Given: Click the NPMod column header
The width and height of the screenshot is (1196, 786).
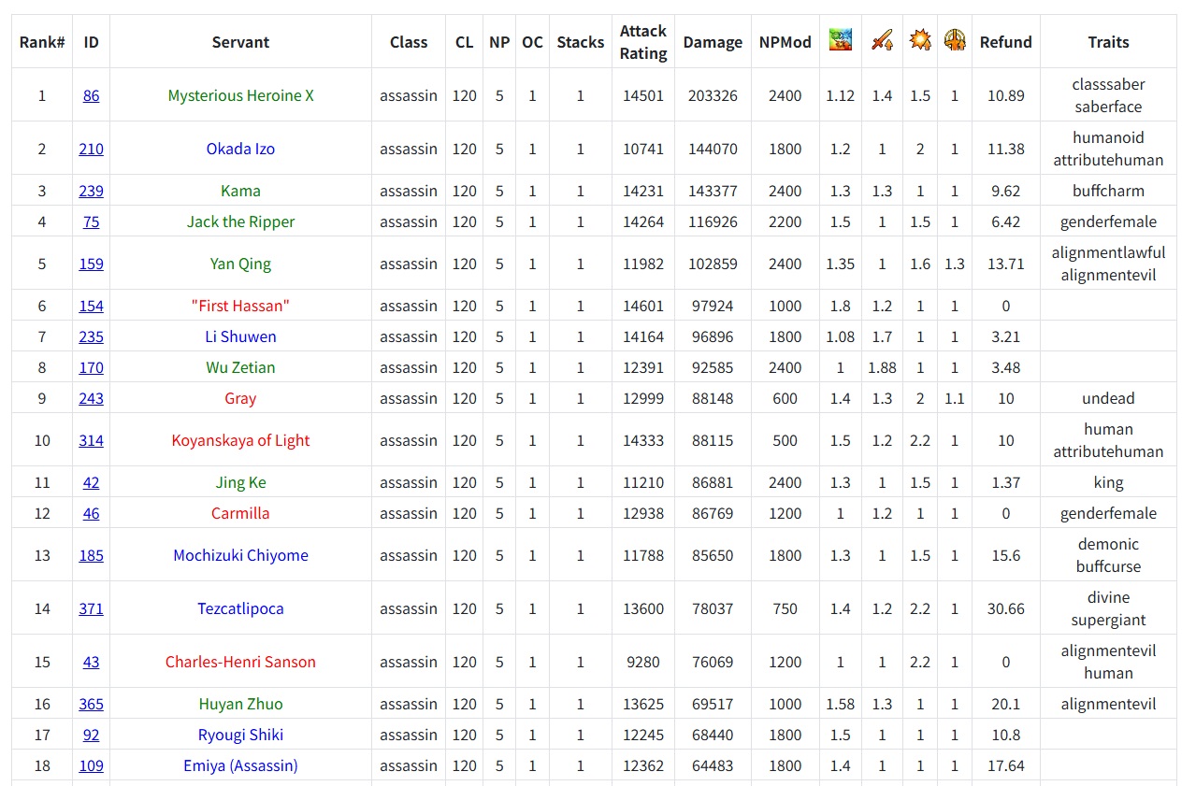Looking at the screenshot, I should point(785,42).
